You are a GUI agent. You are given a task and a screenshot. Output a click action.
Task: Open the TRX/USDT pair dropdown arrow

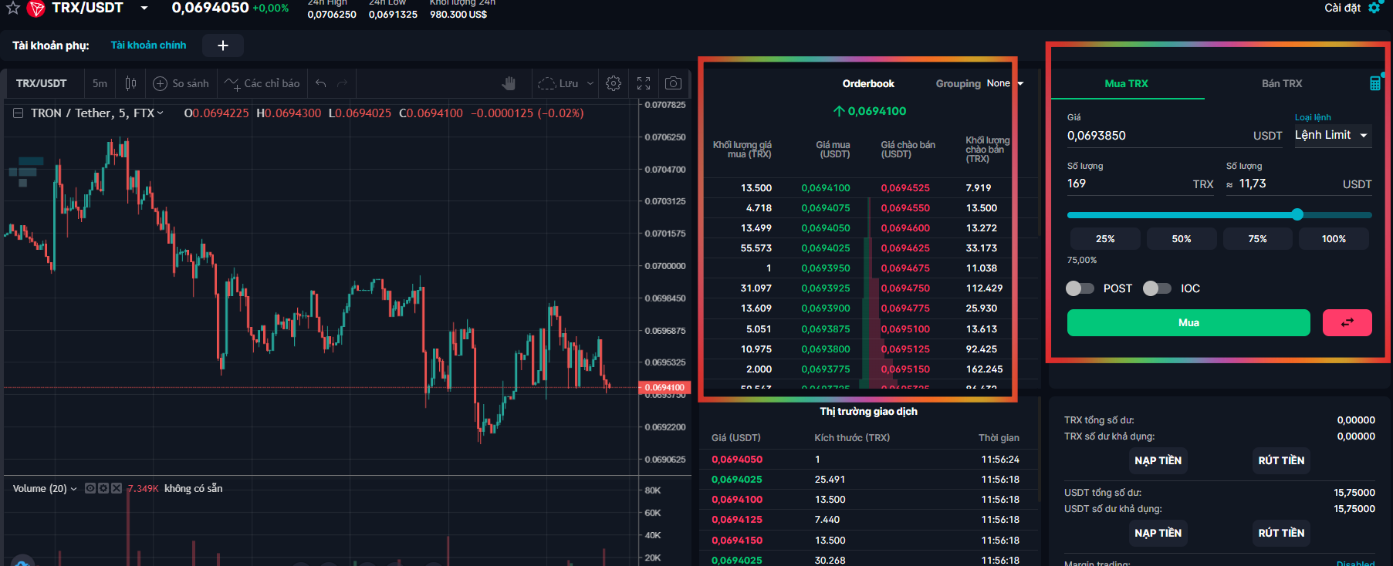click(144, 8)
